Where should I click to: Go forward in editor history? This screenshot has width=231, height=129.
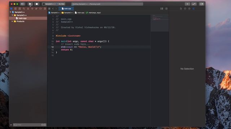pyautogui.click(x=56, y=9)
